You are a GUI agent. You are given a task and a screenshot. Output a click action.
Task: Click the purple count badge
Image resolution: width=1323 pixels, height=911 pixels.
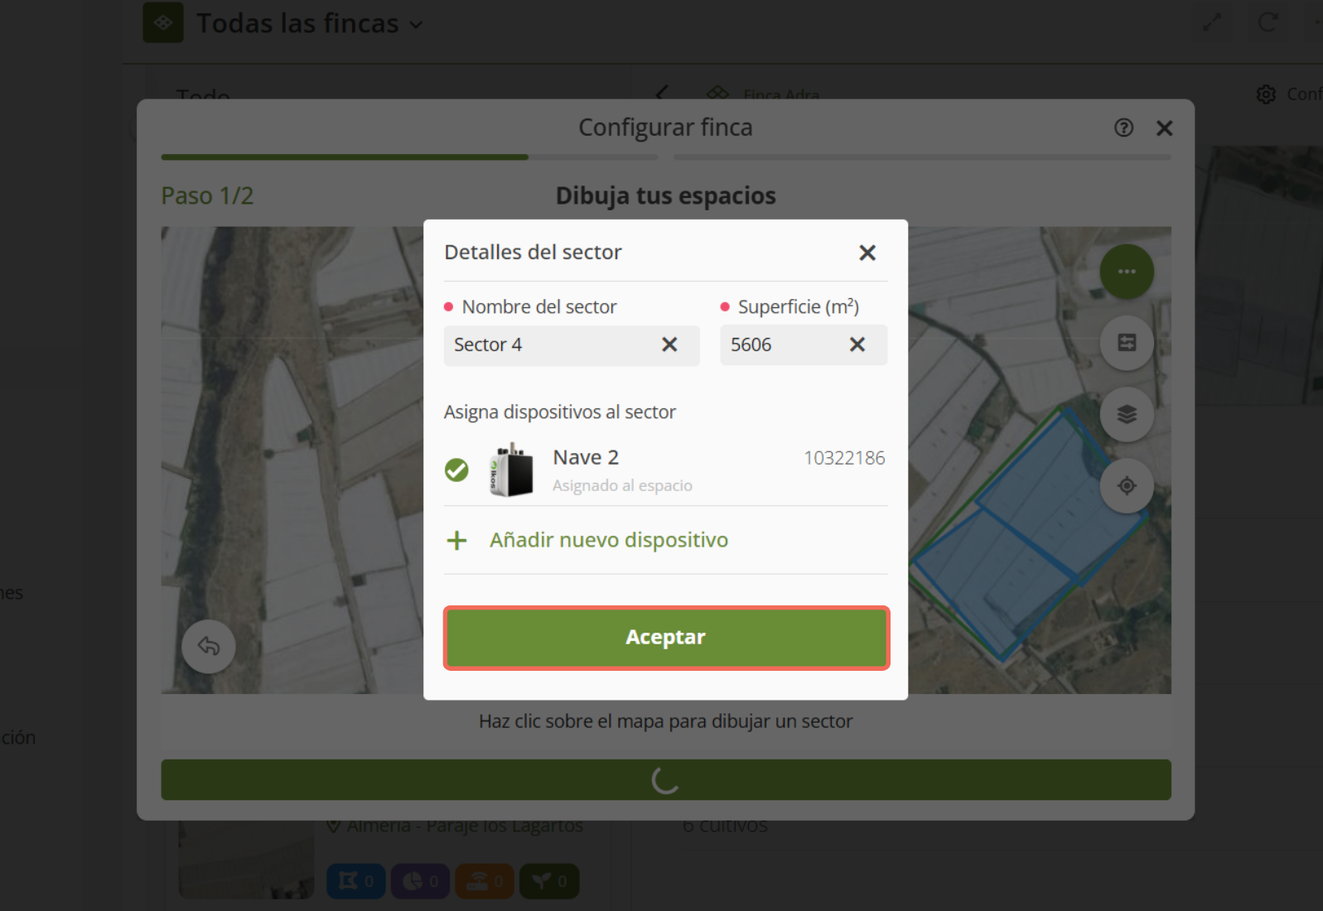420,881
